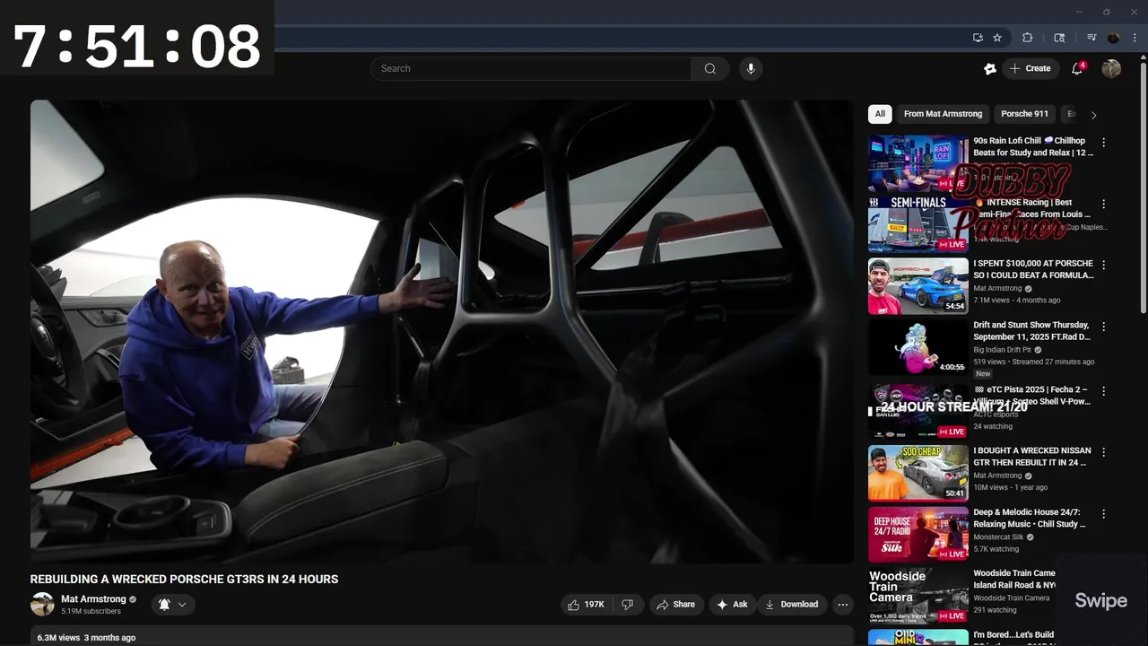
Task: Open I SPENT $100,000 AT PORSCHE title
Action: coord(1033,269)
